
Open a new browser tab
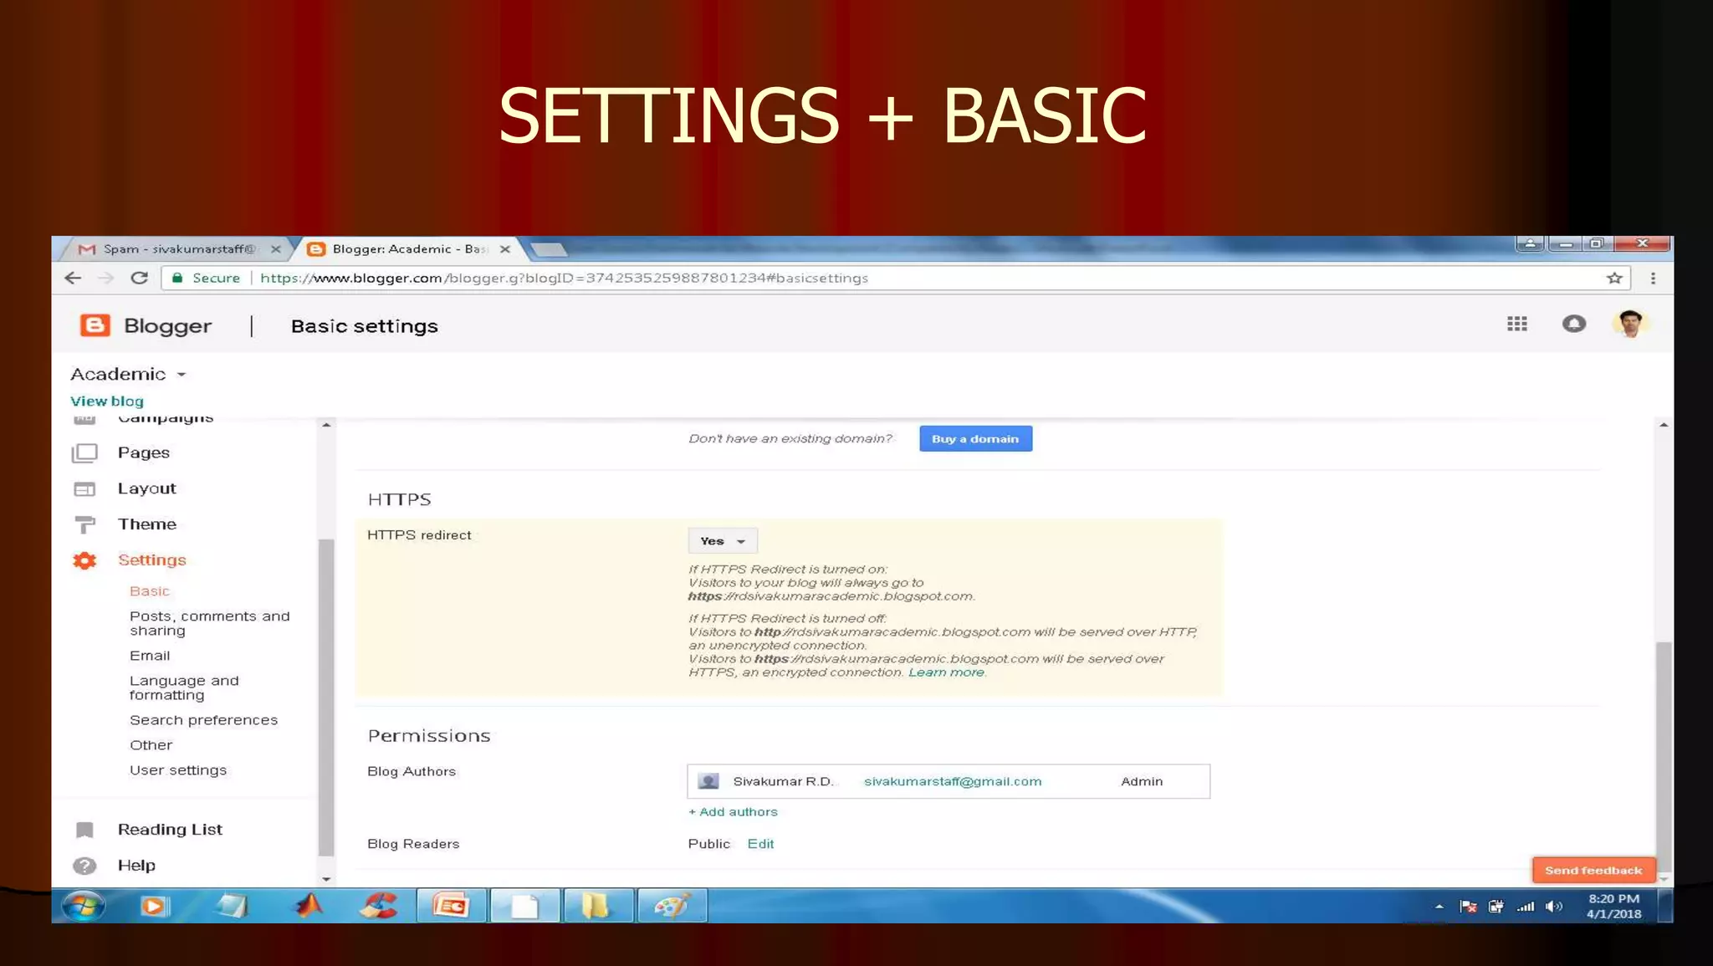click(x=550, y=249)
